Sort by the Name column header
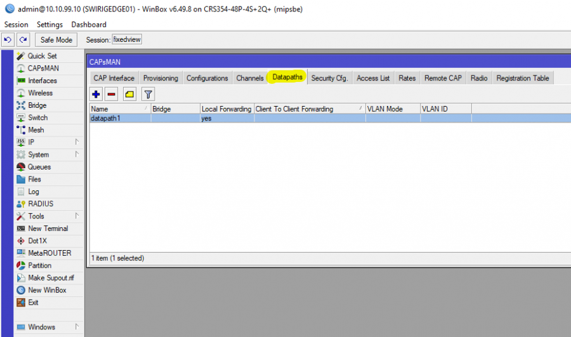 pos(119,109)
